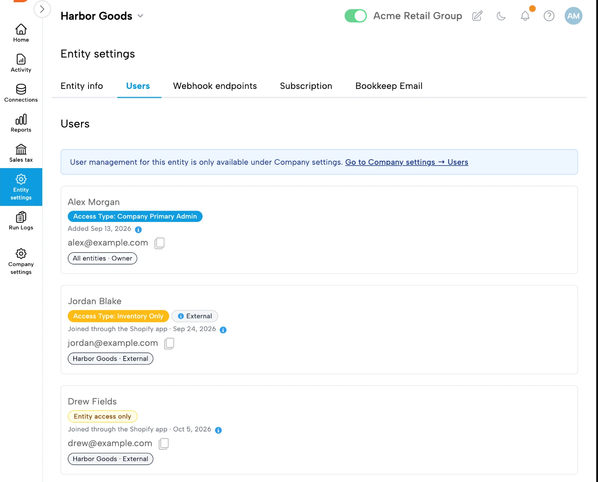Expand the collapsed sidebar with chevron
Screen dimensions: 598x482
coord(42,9)
